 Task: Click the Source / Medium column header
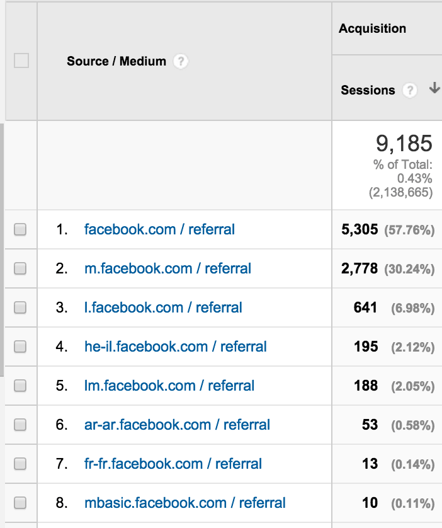[x=116, y=61]
